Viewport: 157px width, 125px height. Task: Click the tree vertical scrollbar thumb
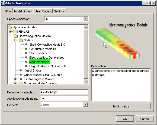tap(86, 54)
